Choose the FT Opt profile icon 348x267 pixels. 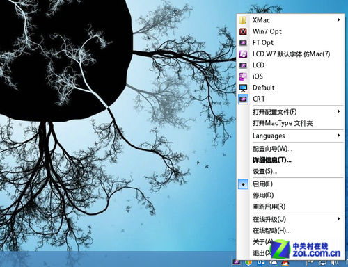[243, 42]
